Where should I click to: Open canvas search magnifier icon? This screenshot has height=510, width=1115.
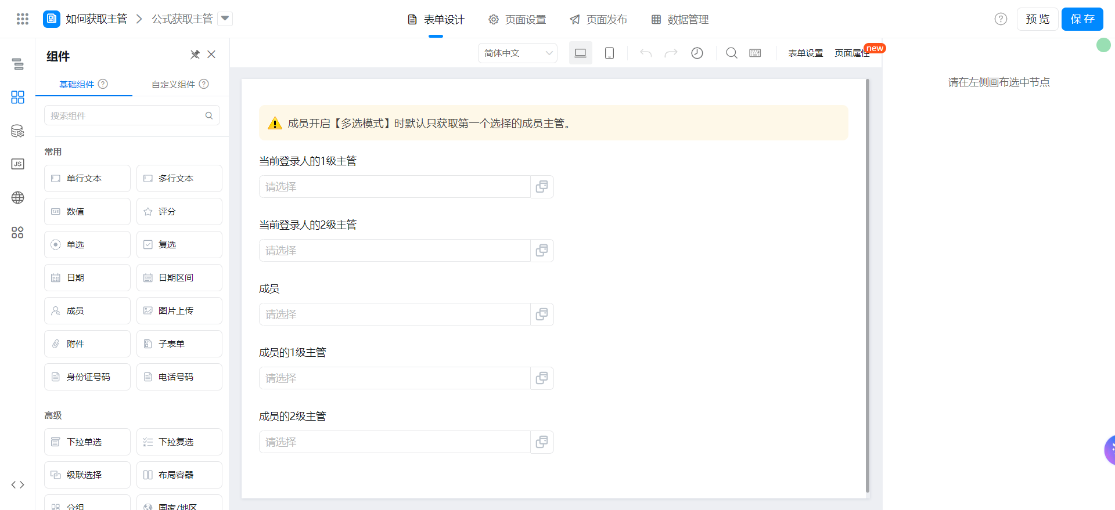[x=732, y=53]
